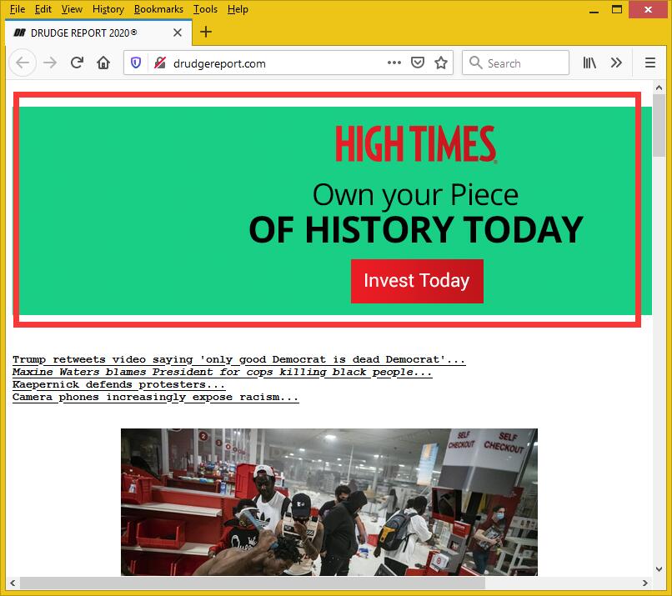Open the History menu
Screen dimensions: 672x596
click(108, 9)
